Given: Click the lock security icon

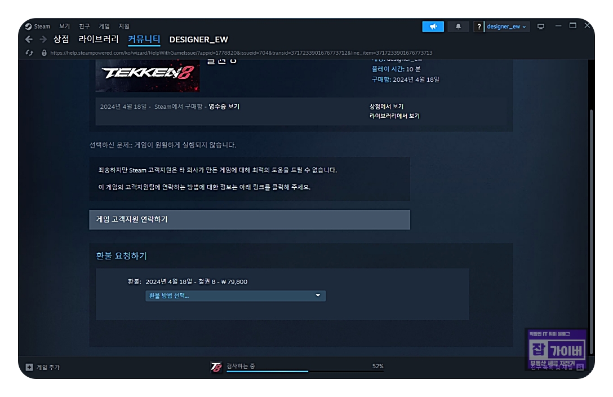Looking at the screenshot, I should pyautogui.click(x=44, y=53).
